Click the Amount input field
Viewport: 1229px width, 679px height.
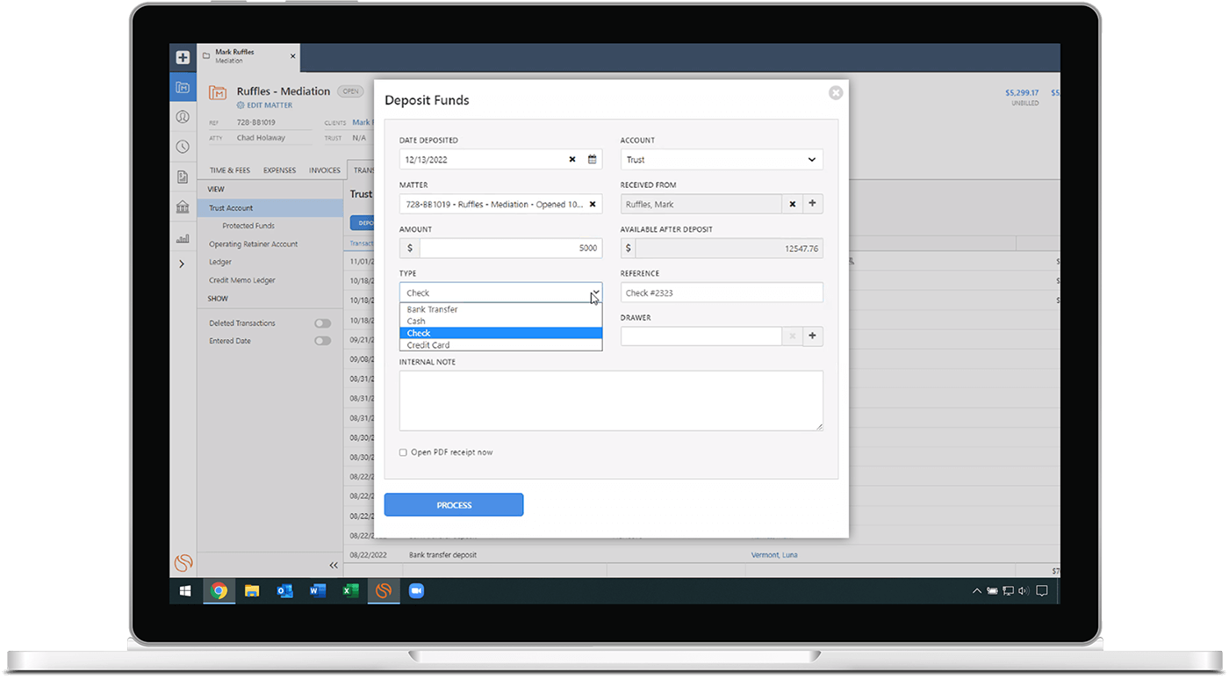511,249
